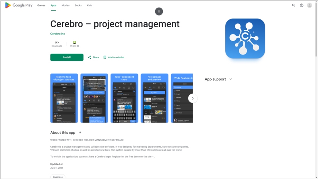Click the PEGI 3 info icon
Image resolution: width=318 pixels, height=179 pixels.
click(78, 46)
